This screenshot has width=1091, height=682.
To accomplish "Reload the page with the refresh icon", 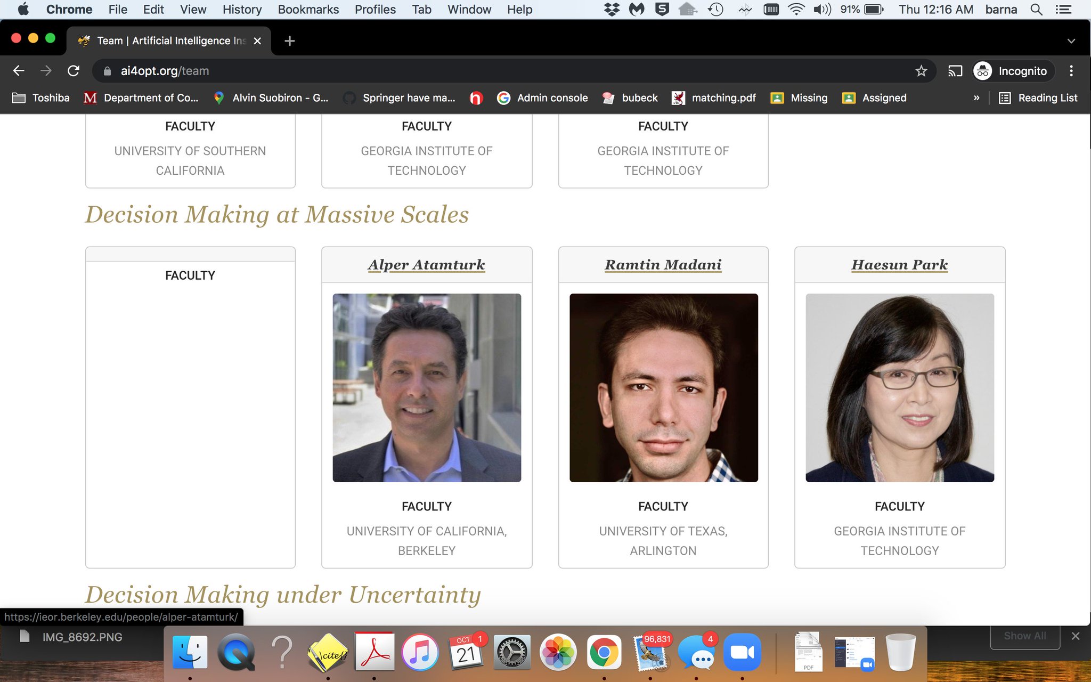I will (x=74, y=71).
